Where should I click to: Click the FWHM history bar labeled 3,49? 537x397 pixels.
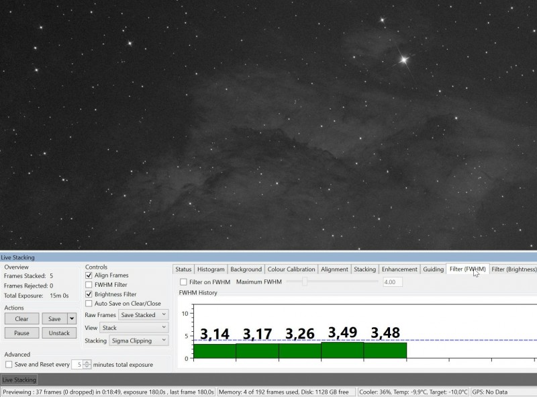pos(342,350)
